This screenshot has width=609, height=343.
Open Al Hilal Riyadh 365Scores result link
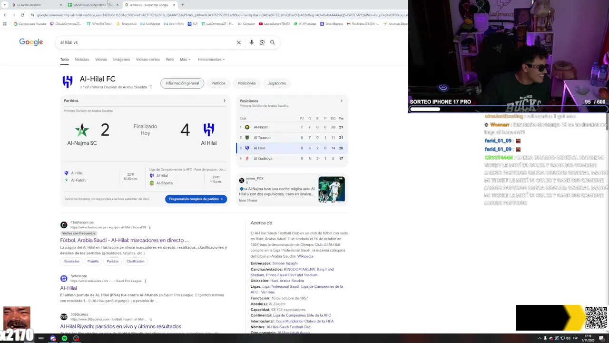click(120, 326)
